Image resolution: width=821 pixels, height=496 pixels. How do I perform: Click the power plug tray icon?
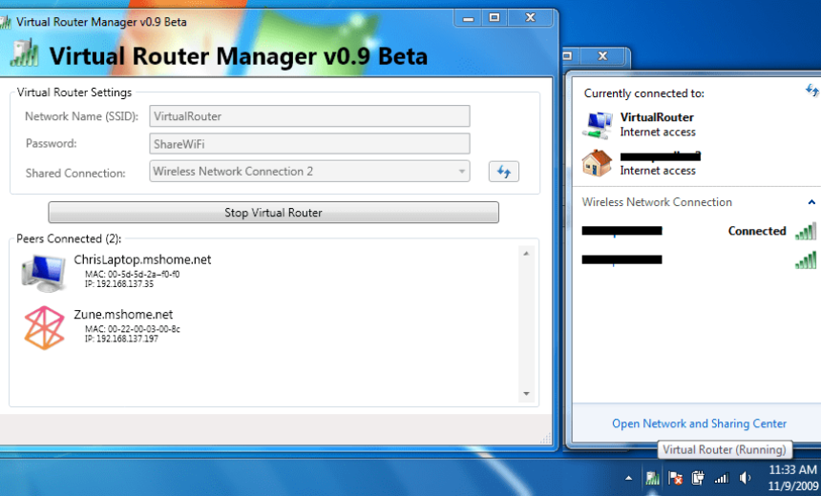tap(698, 478)
